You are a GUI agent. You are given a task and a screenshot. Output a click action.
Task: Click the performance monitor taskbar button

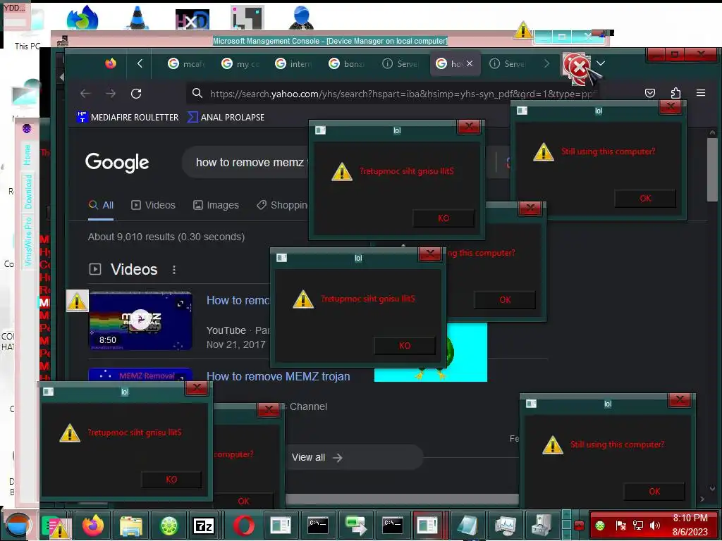(x=505, y=524)
